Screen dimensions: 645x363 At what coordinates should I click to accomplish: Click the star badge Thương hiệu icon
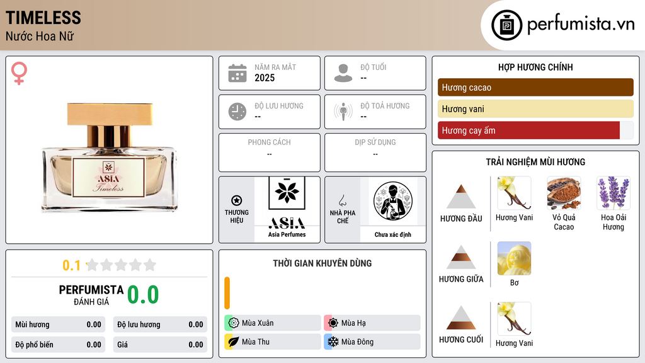[x=237, y=200]
